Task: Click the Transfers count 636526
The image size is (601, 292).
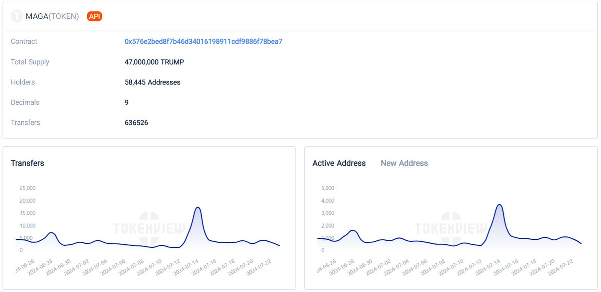Action: [136, 123]
